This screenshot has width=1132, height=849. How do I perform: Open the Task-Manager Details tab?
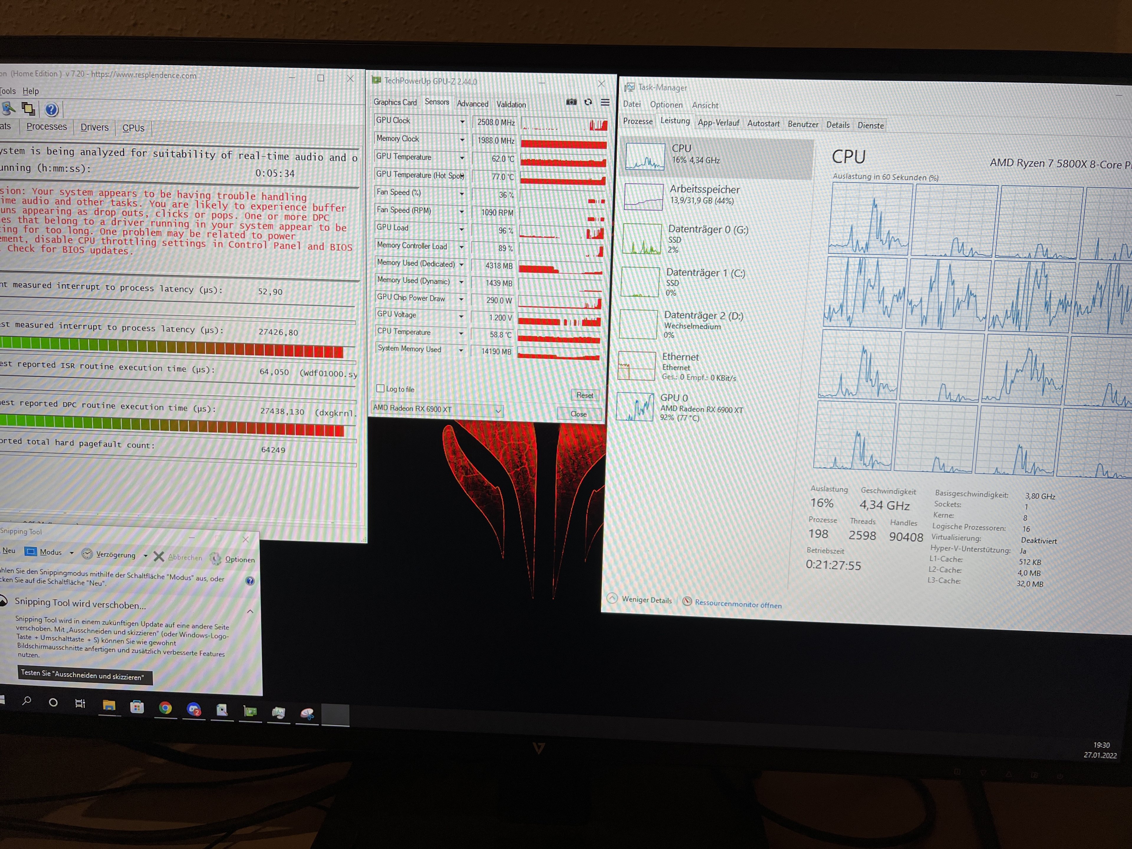pyautogui.click(x=837, y=125)
